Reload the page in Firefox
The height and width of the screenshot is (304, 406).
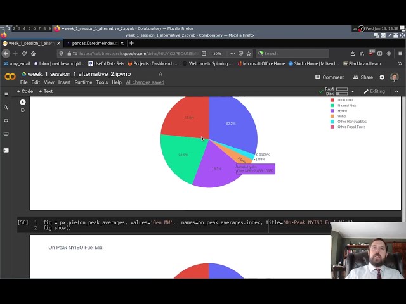(24, 53)
